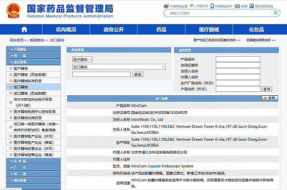Collapse the 医疗器械 sidebar section
Viewport: 287px width, 190px height.
click(x=33, y=62)
